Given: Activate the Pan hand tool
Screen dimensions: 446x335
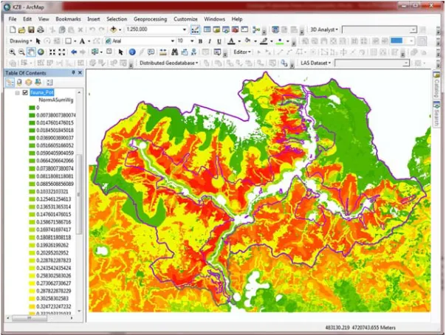Looking at the screenshot, I should pos(31,52).
